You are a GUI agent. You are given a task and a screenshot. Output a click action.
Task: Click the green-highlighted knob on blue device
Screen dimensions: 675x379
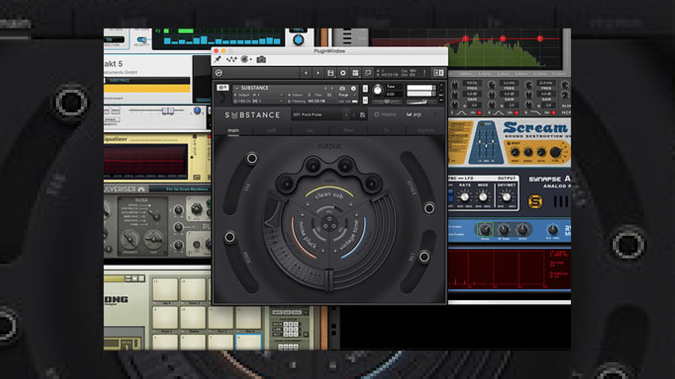(485, 230)
